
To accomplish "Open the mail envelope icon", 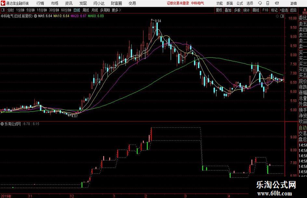I will 277,3.
